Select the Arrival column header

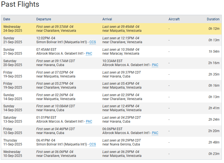coord(107,19)
